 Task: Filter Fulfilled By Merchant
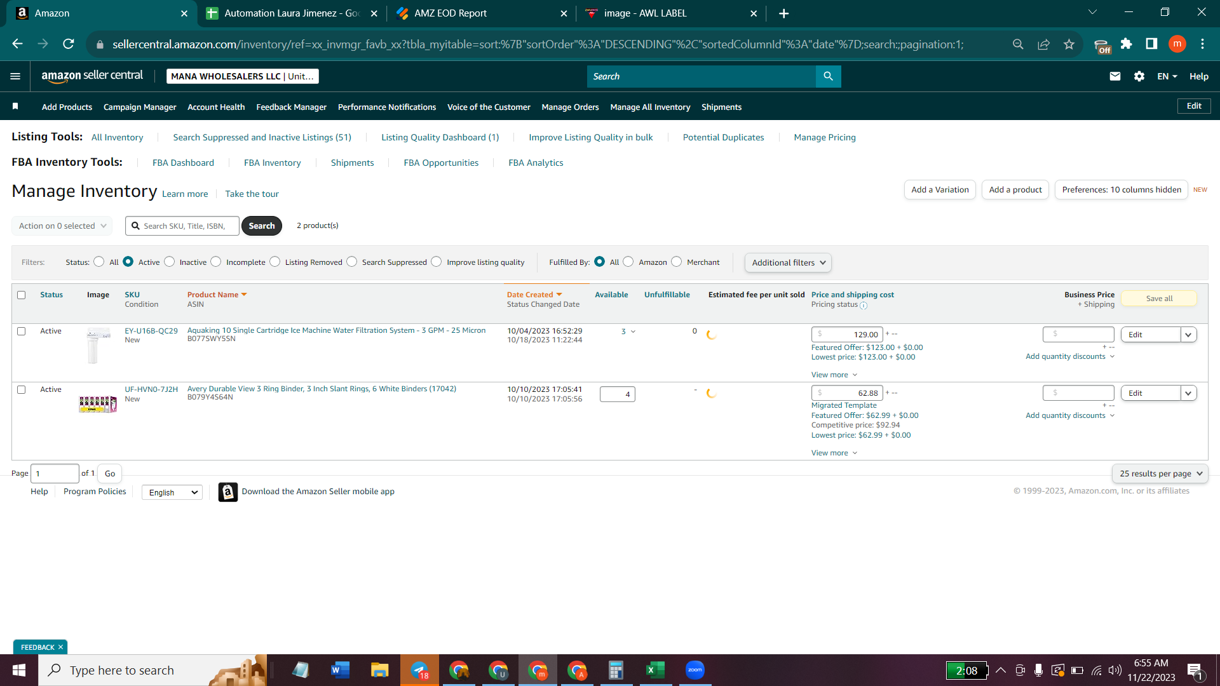(677, 262)
